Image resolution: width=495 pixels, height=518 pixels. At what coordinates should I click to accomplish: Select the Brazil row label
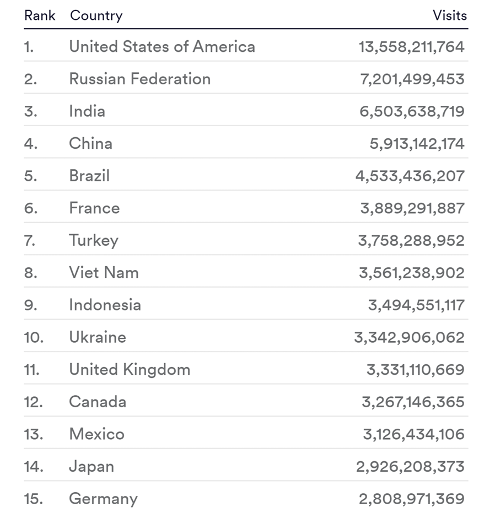pos(89,176)
